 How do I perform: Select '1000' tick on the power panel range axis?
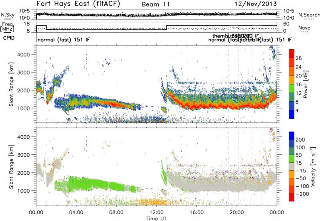coord(23,108)
